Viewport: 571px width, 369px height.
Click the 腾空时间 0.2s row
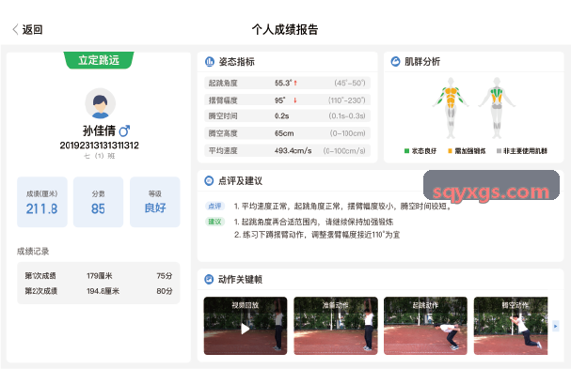tap(287, 116)
